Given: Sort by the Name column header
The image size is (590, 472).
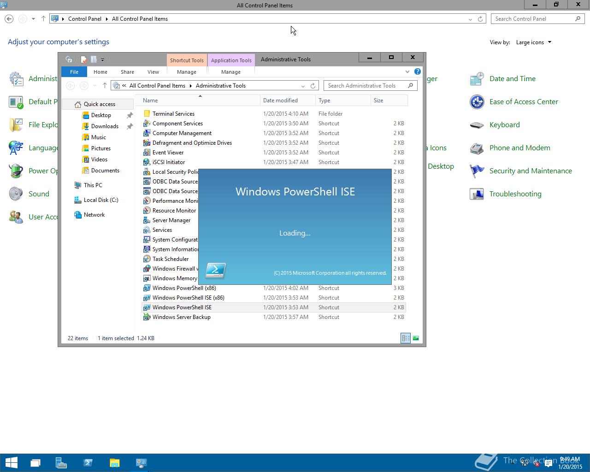Looking at the screenshot, I should 200,100.
